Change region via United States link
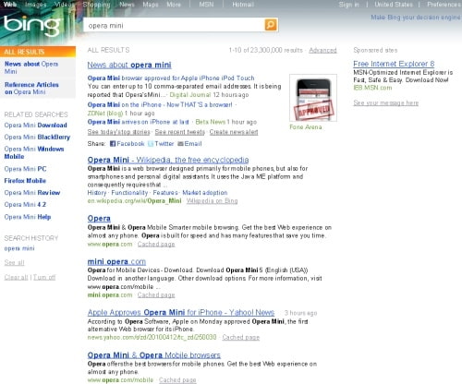462x384 pixels. pyautogui.click(x=394, y=5)
